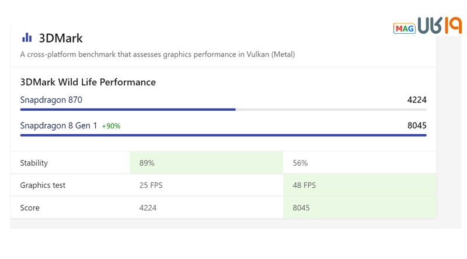Select the Snapdragon 870 label
Screen dimensions: 467x259
[x=51, y=100]
